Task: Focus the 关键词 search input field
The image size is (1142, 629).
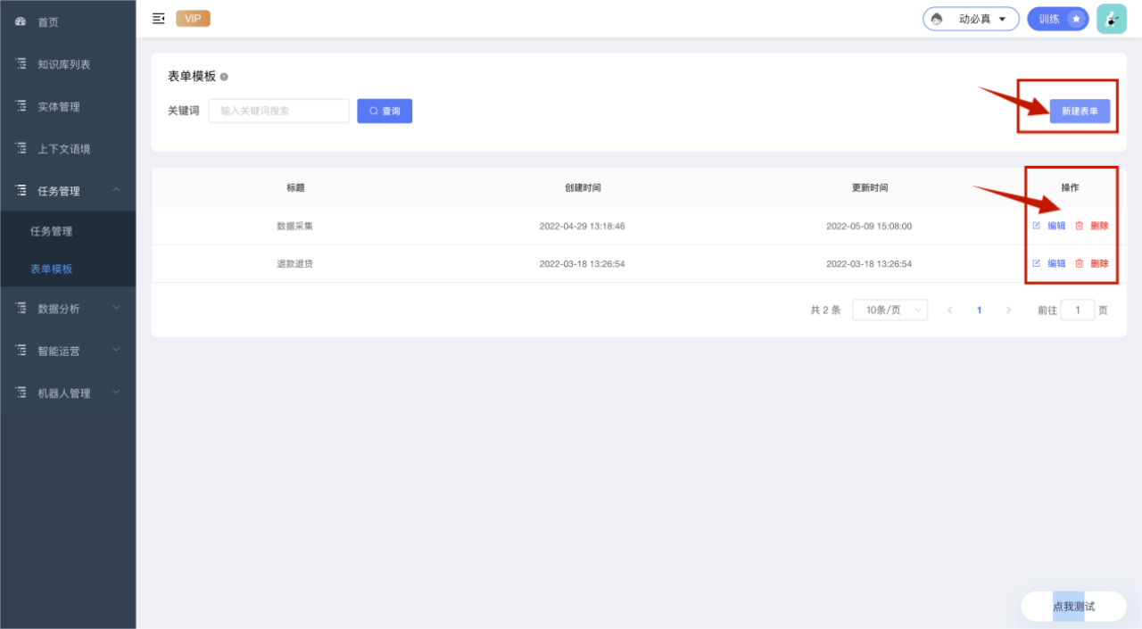Action: (x=278, y=111)
